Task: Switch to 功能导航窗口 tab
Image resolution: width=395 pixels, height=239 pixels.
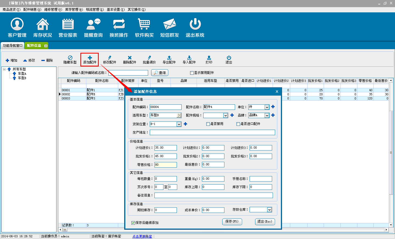Action: [13, 46]
